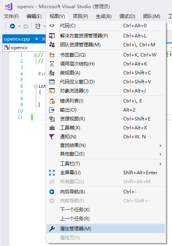Click the 对象浏览器 object browser icon
The height and width of the screenshot is (246, 172).
tap(52, 91)
